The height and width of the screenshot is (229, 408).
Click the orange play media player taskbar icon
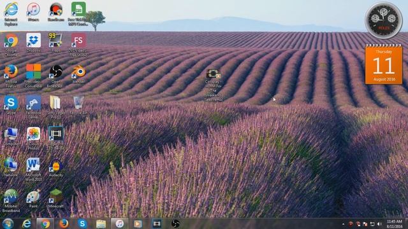click(138, 223)
